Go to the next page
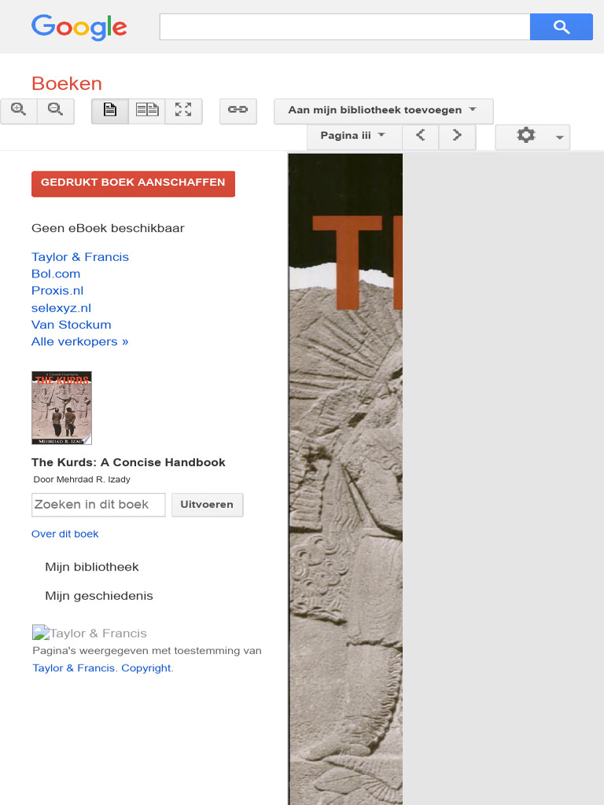The height and width of the screenshot is (805, 604). [x=457, y=137]
